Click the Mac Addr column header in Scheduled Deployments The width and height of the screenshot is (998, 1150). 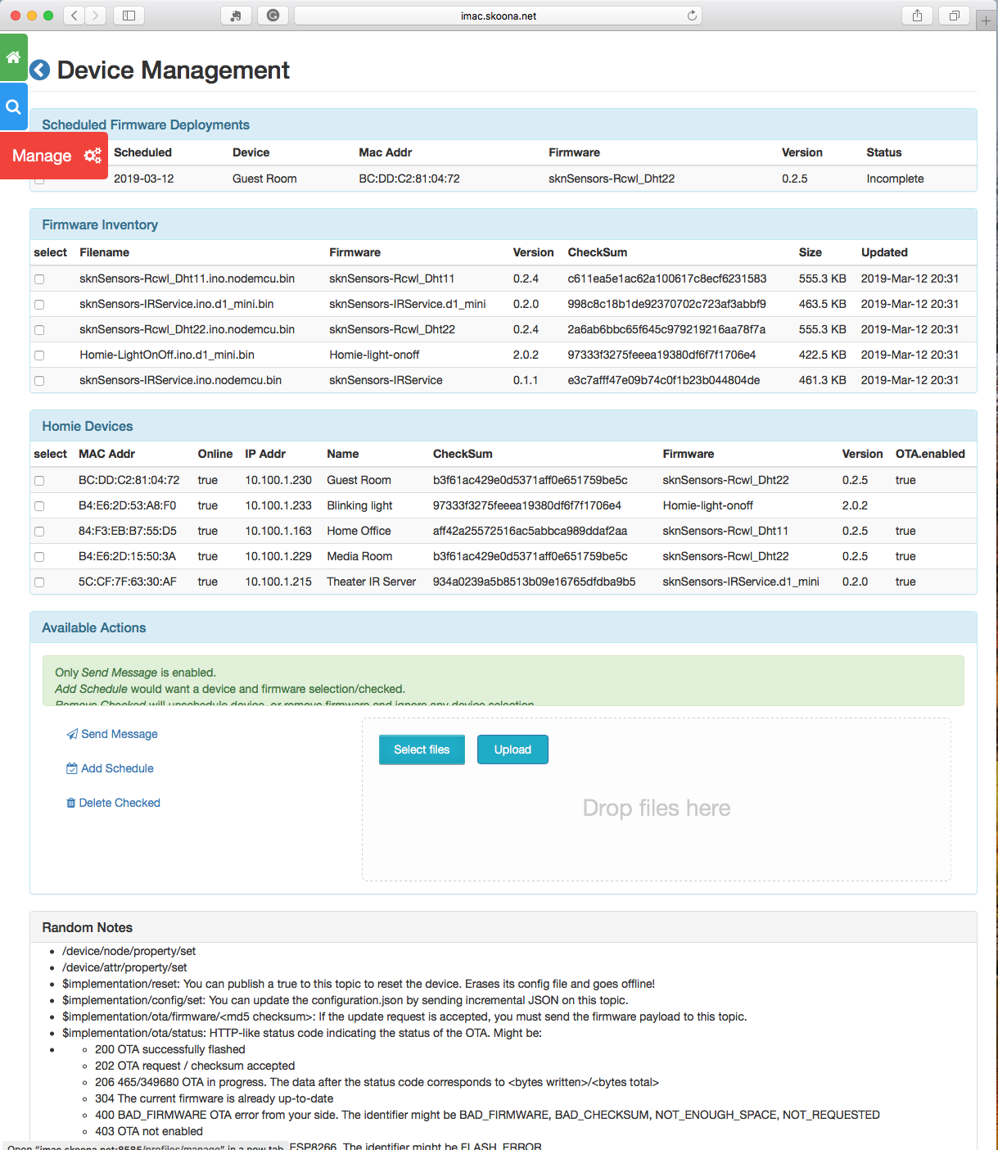tap(386, 152)
